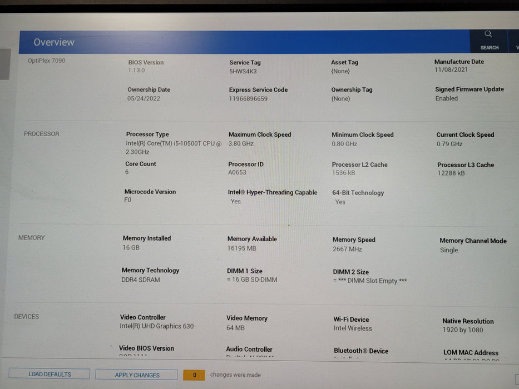Select Microcode Version value F0
Image resolution: width=519 pixels, height=389 pixels.
tap(127, 200)
